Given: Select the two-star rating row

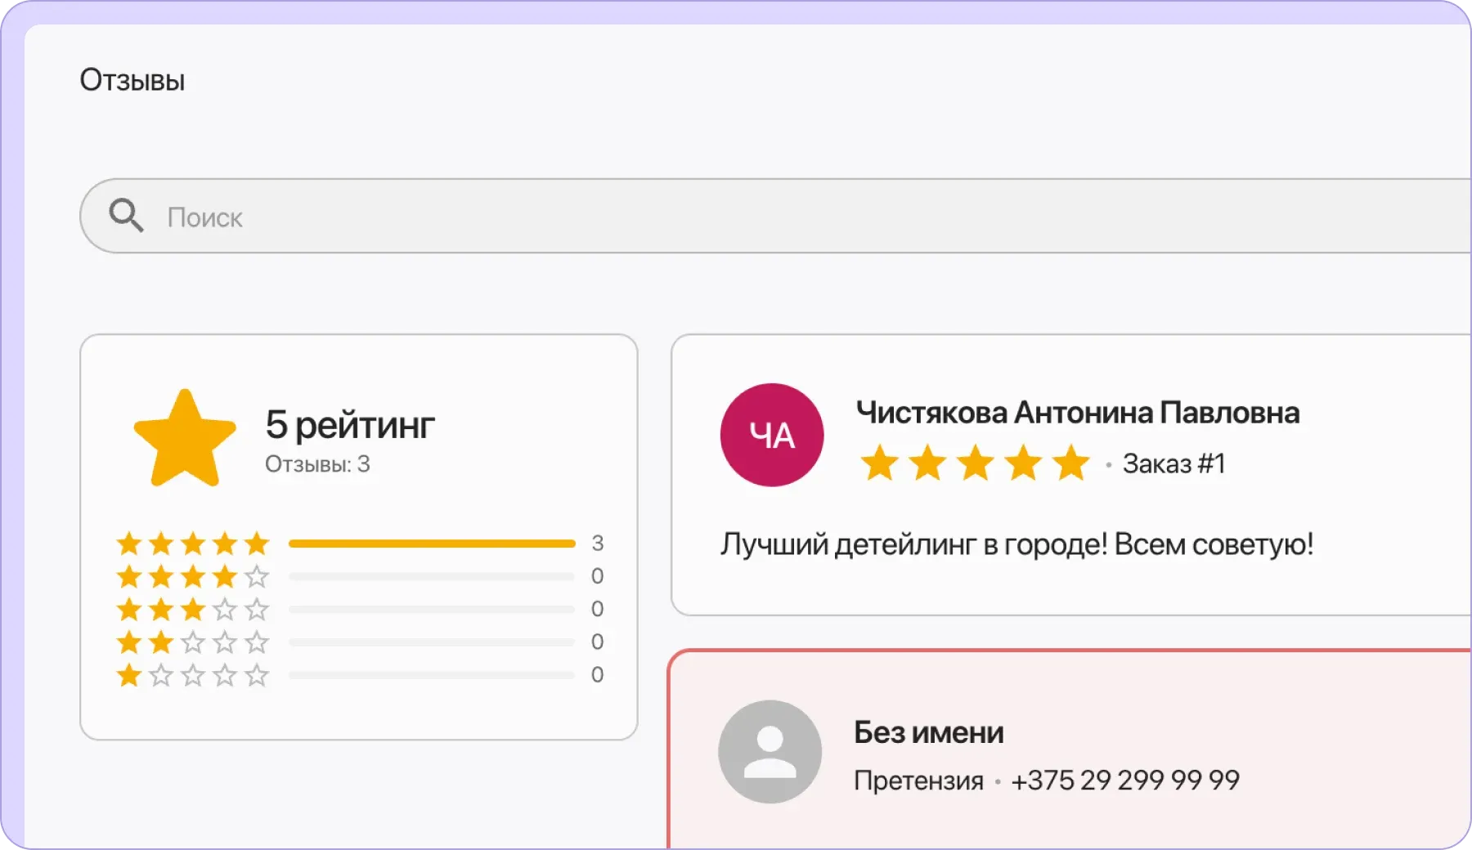Looking at the screenshot, I should click(360, 642).
